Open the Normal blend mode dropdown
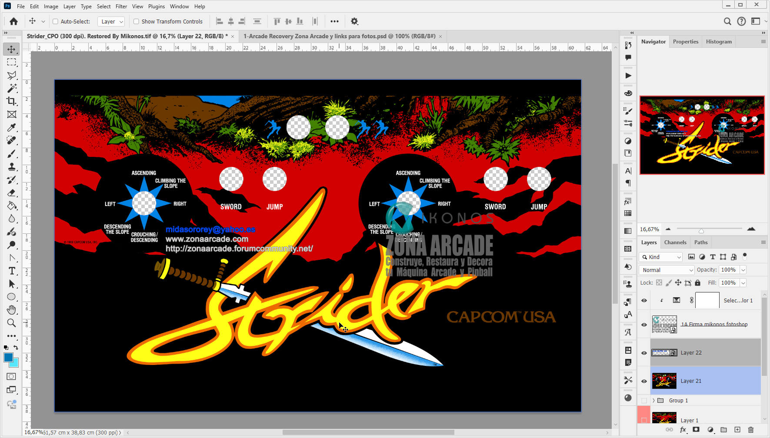The image size is (770, 438). [x=667, y=270]
